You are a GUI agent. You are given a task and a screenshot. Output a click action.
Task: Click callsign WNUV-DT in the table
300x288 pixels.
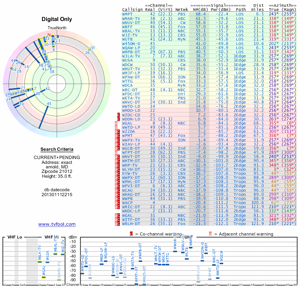(x=131, y=23)
